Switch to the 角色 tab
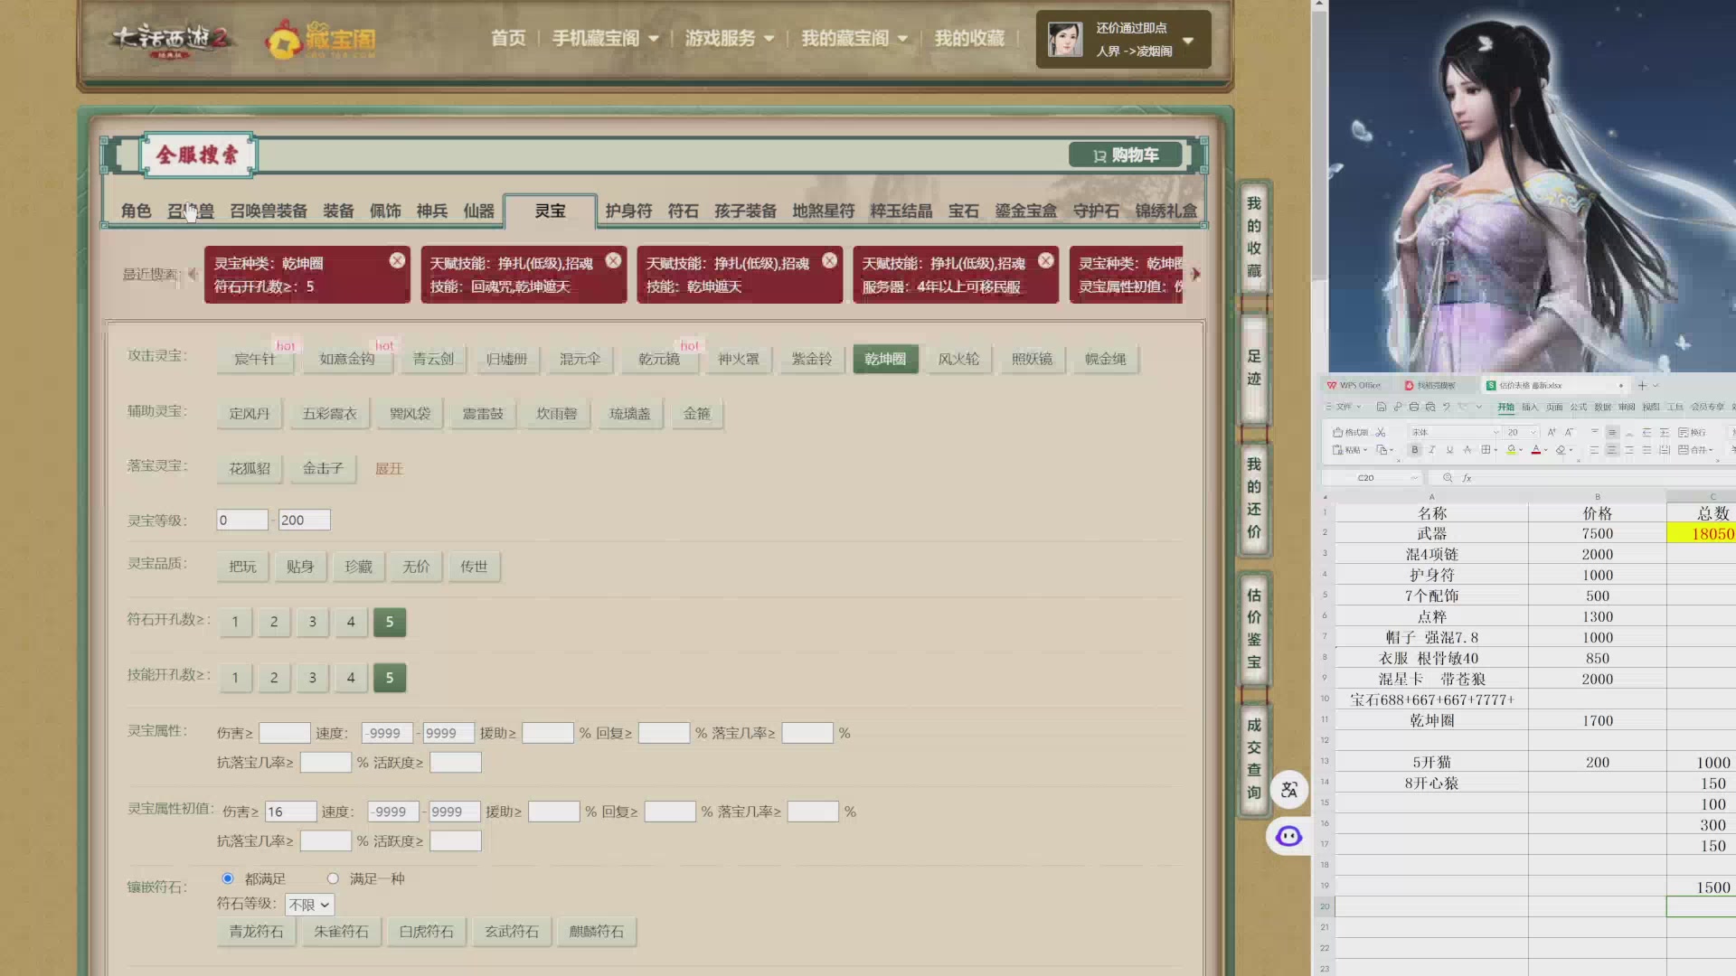This screenshot has height=976, width=1736. click(x=136, y=211)
